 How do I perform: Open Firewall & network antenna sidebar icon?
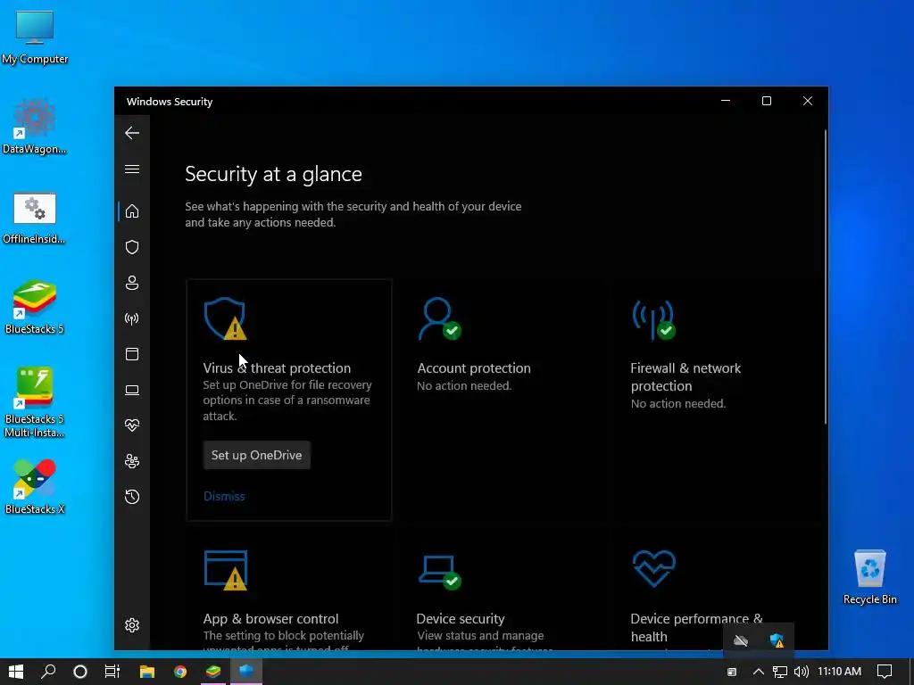pyautogui.click(x=132, y=318)
